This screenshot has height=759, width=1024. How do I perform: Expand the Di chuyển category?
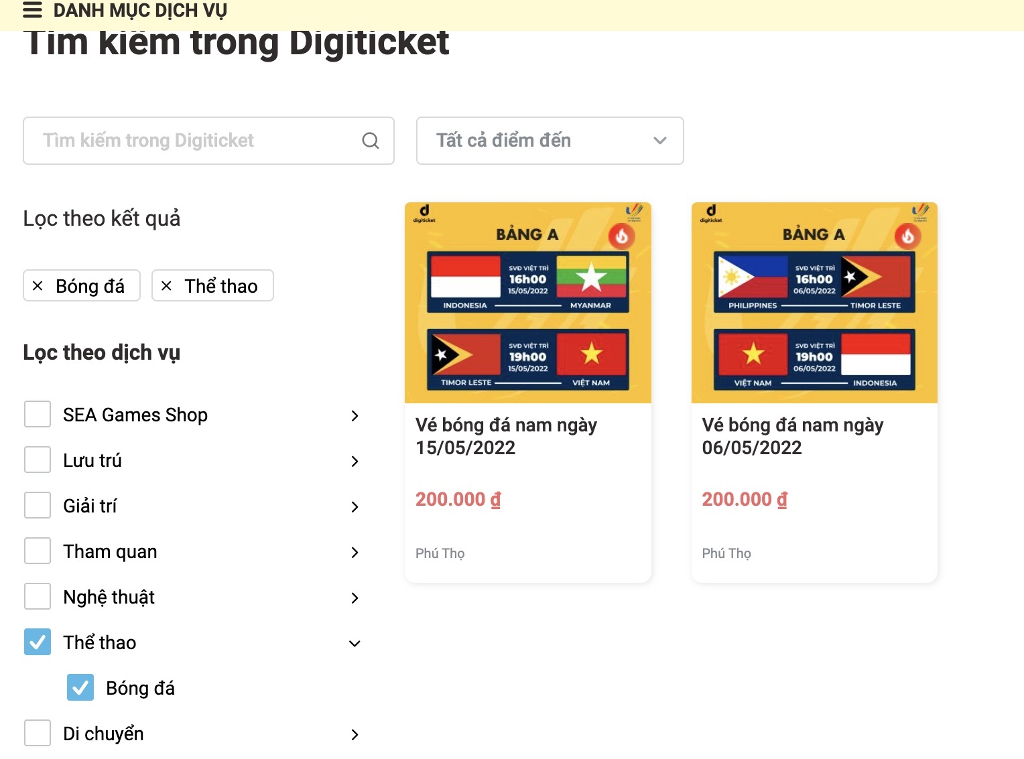[x=355, y=734]
